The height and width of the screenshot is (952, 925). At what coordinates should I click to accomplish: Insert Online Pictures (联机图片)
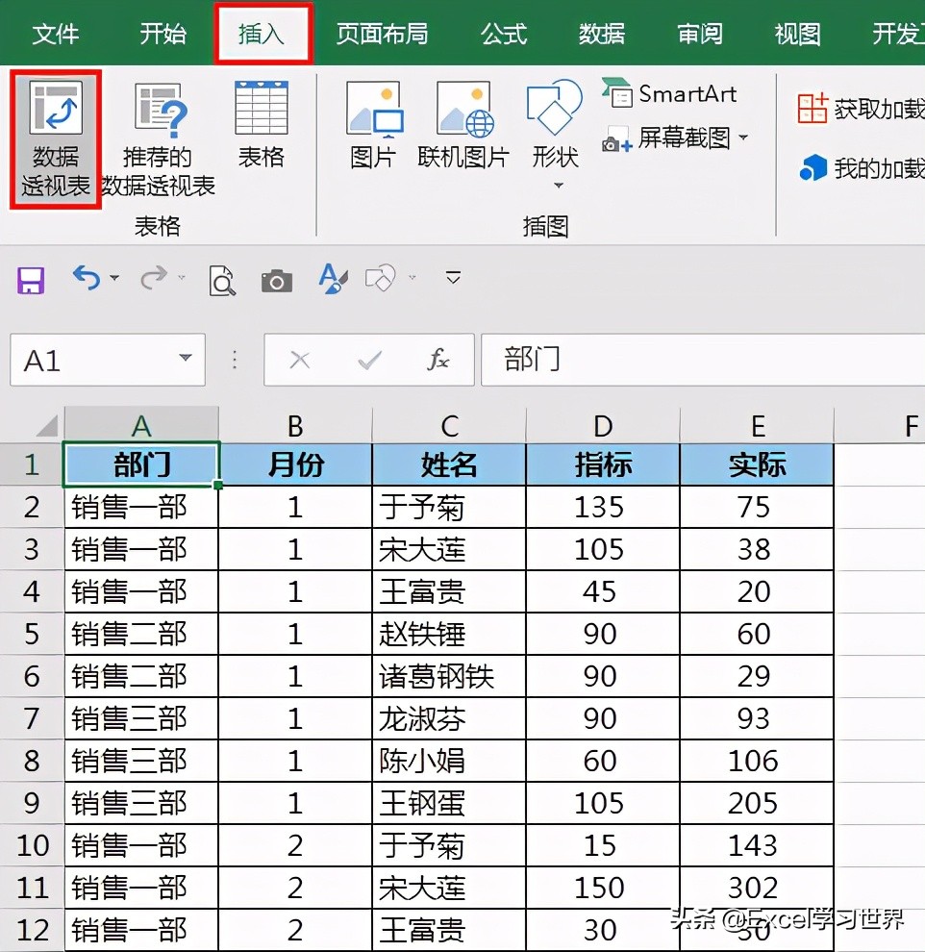click(x=463, y=124)
